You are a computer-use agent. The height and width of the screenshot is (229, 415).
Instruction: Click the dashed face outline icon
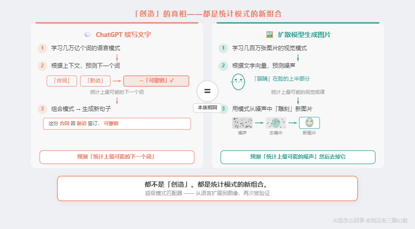(x=238, y=82)
